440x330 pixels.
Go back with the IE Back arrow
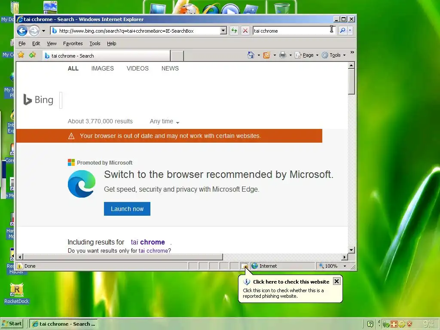[x=22, y=31]
